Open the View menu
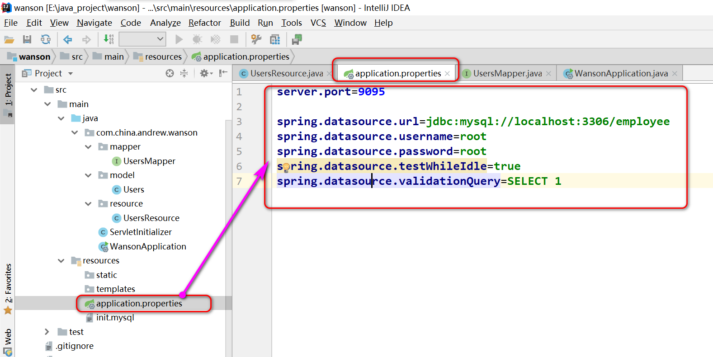This screenshot has width=713, height=357. click(59, 23)
